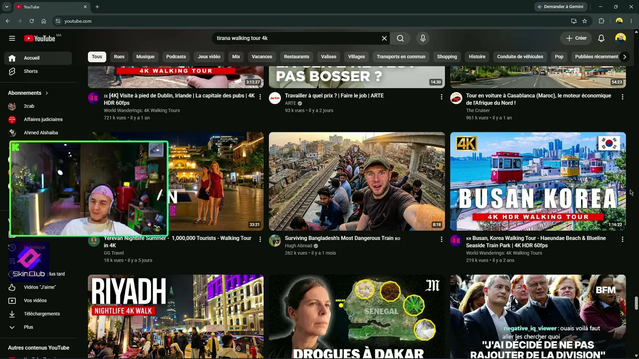
Task: Filter by the Transports en commun chip
Action: [401, 57]
